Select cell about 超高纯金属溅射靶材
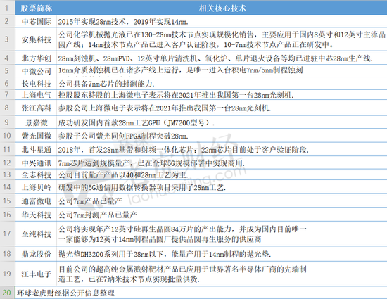Image resolution: width=387 pixels, height=299 pixels. 222,274
